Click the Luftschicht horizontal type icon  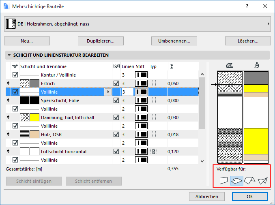click(x=154, y=152)
